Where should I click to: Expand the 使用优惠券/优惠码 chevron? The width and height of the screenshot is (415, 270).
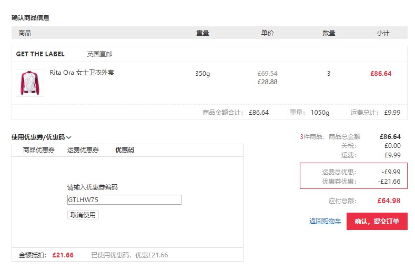pos(68,137)
